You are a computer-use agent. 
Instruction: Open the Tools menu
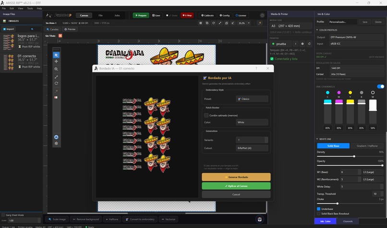30,8
